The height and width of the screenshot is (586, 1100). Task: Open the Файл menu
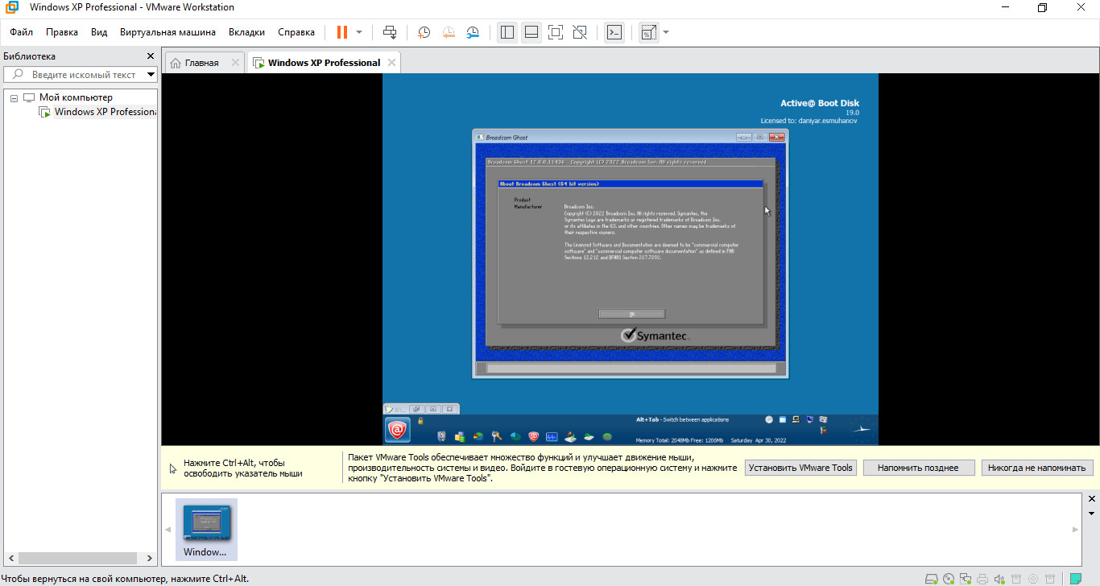click(x=22, y=32)
